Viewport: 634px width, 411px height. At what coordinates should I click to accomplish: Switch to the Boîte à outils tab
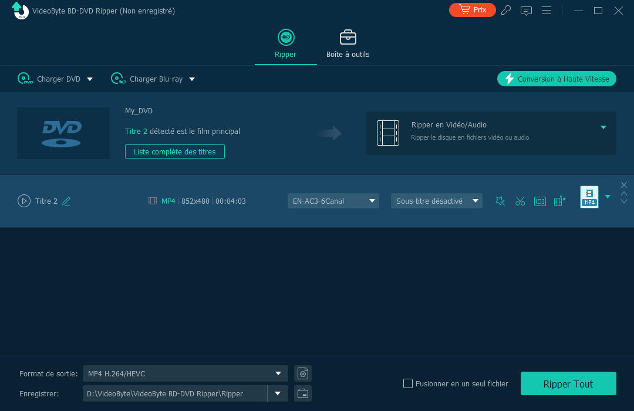348,44
